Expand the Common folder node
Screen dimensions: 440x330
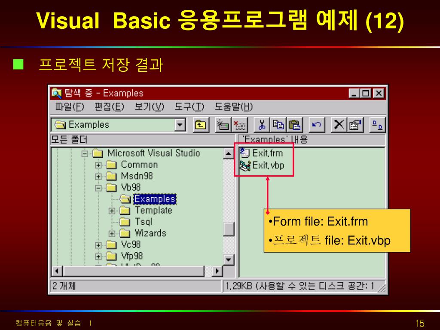pyautogui.click(x=98, y=165)
